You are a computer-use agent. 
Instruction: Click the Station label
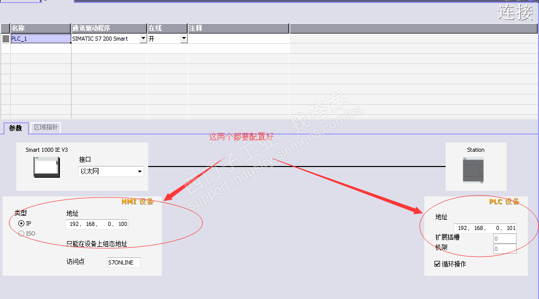[x=476, y=150]
